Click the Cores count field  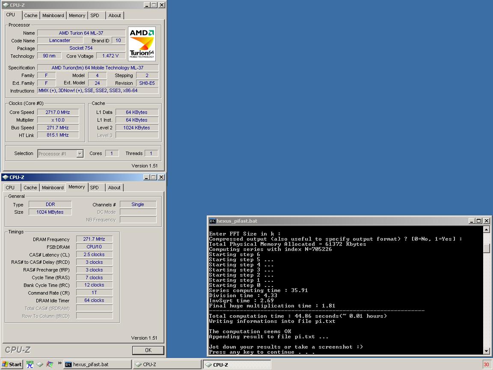(x=112, y=153)
